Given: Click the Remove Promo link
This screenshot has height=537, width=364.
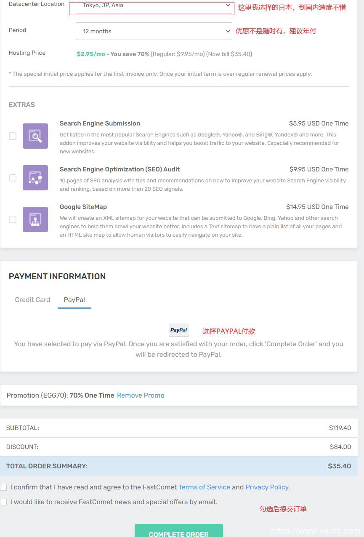Looking at the screenshot, I should tap(141, 395).
